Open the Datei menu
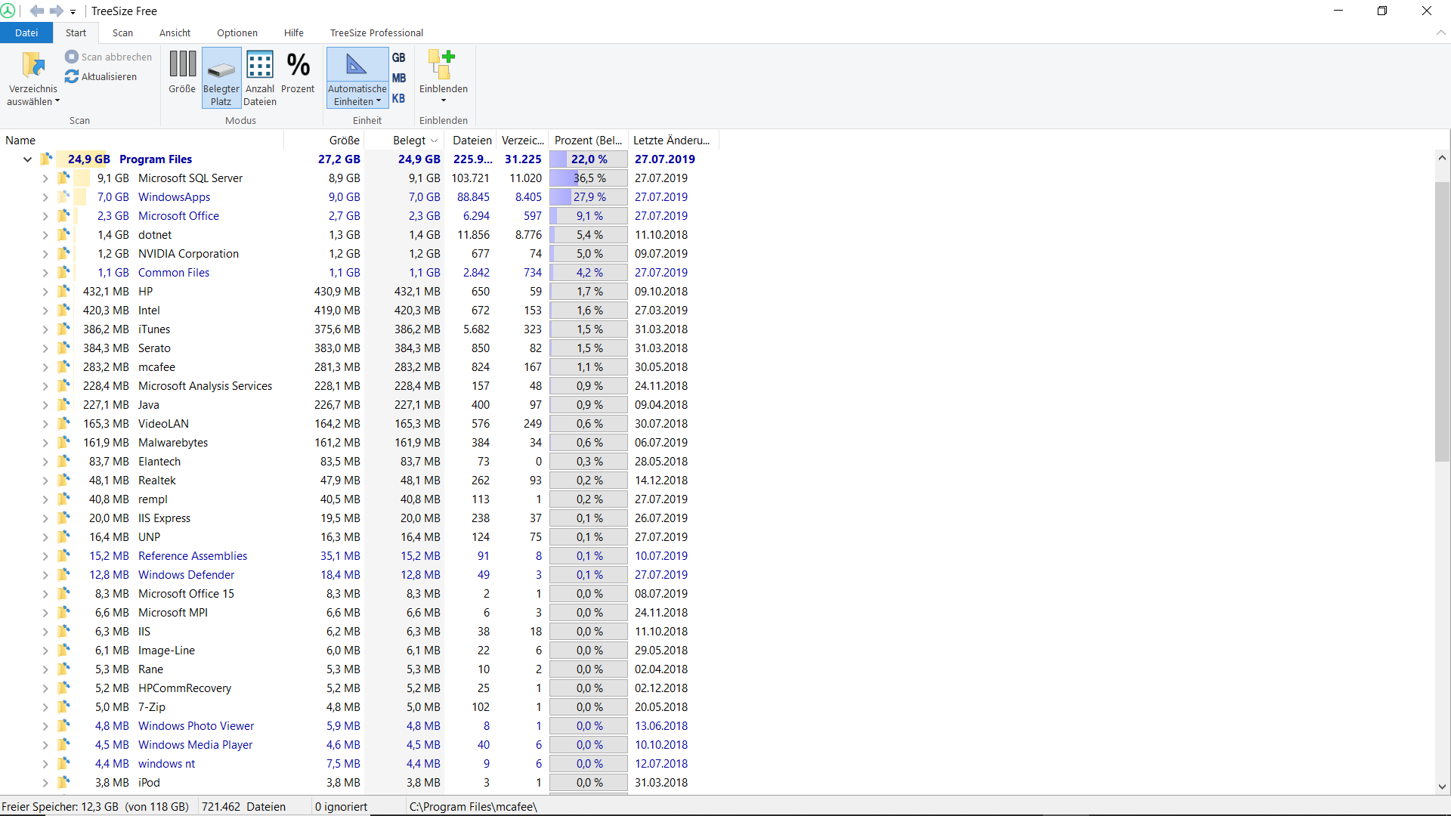Image resolution: width=1451 pixels, height=816 pixels. tap(26, 32)
